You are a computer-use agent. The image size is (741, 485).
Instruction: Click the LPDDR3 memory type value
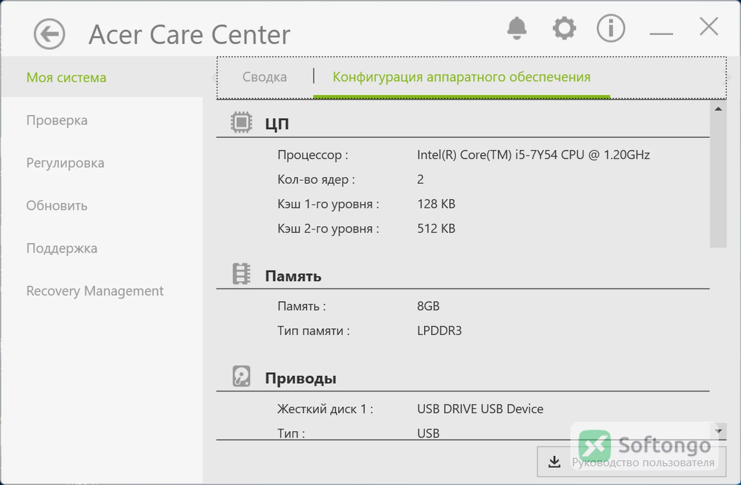pos(439,331)
